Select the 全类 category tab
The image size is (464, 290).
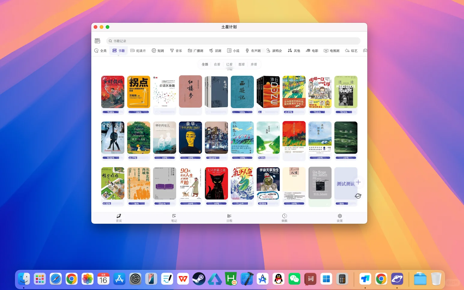(101, 51)
